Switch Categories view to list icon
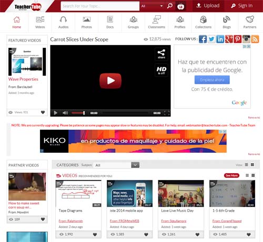 (x=246, y=165)
